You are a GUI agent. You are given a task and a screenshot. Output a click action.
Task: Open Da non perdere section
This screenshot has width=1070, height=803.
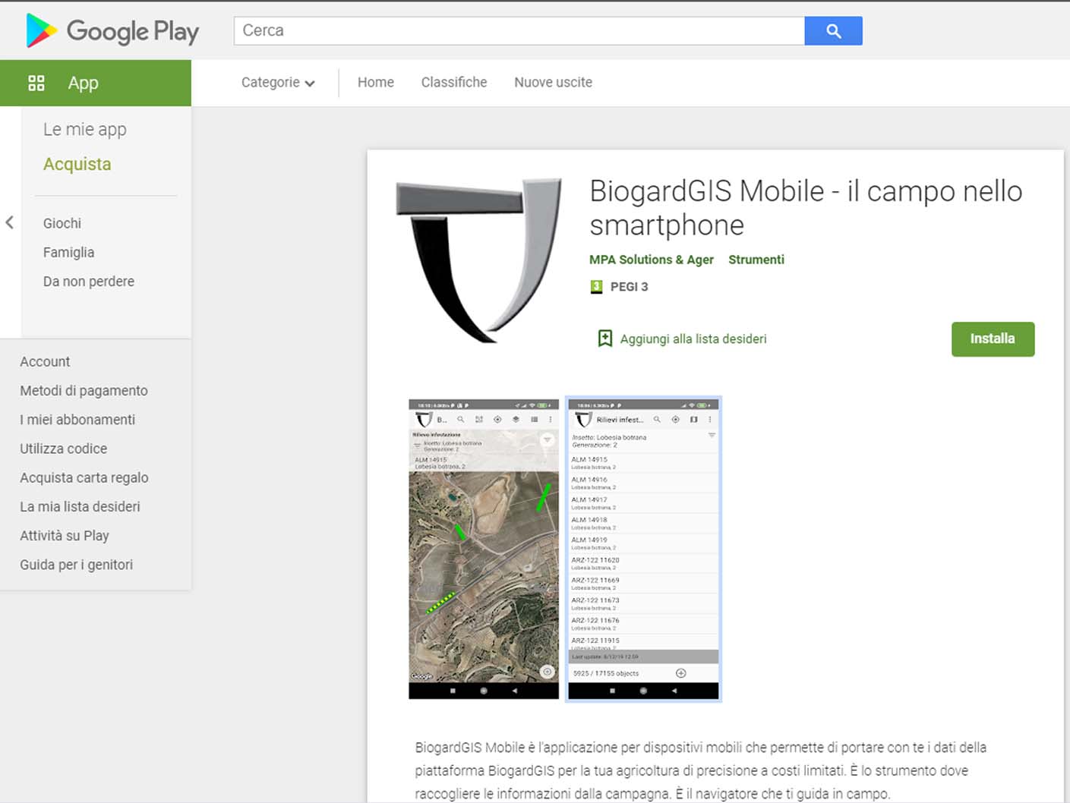point(89,282)
